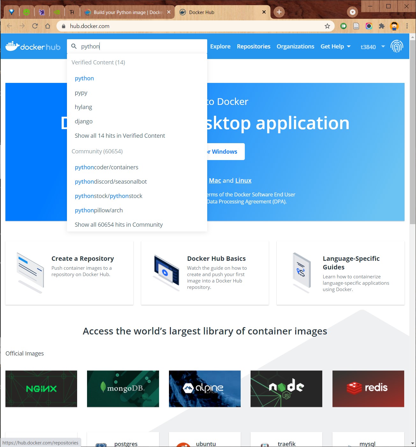
Task: Follow the Mac download link
Action: pyautogui.click(x=215, y=181)
